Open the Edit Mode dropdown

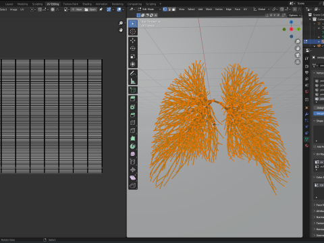(149, 9)
